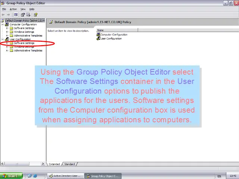Click the Properties toolbar icon
239x179 pixels.
point(23,15)
